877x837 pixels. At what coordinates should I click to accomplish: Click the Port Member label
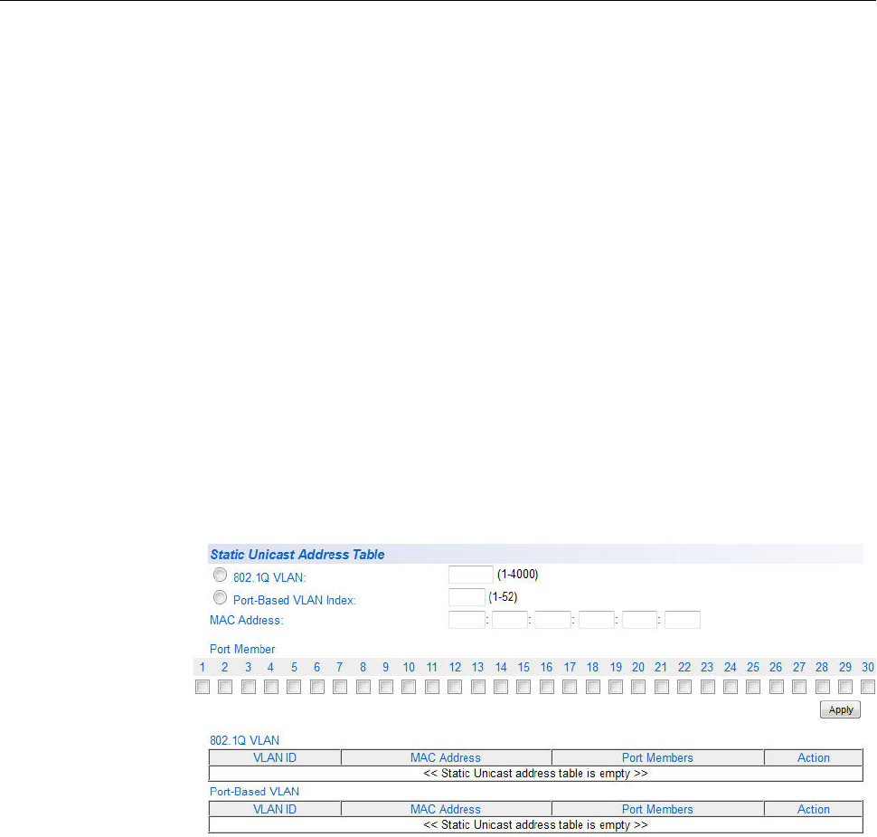(242, 649)
